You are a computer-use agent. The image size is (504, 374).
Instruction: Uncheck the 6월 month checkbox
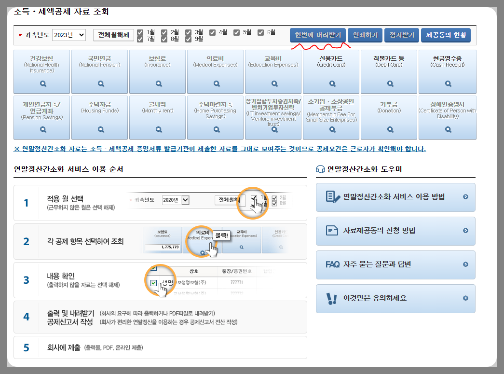(x=260, y=32)
